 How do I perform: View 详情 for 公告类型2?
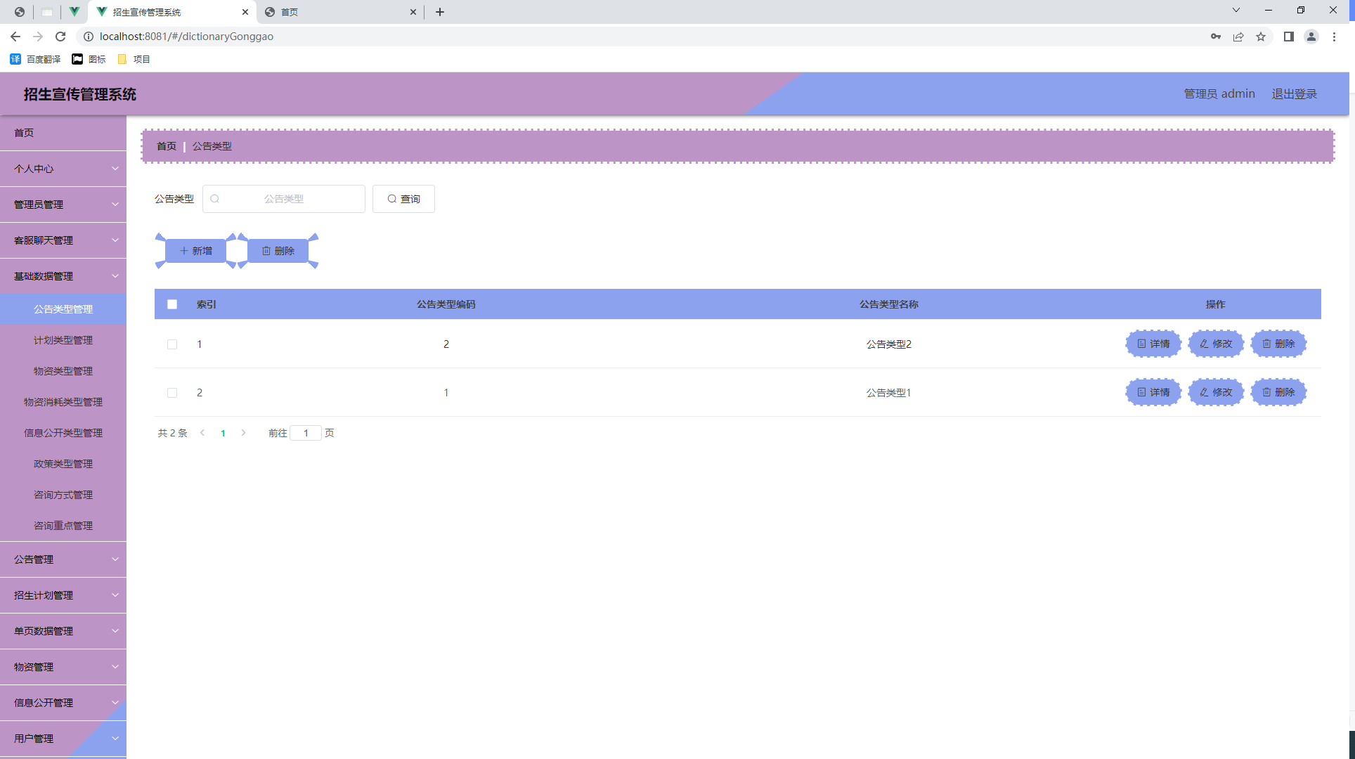point(1153,344)
